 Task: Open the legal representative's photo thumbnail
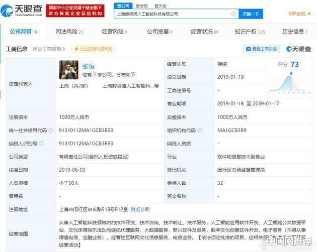(x=69, y=70)
